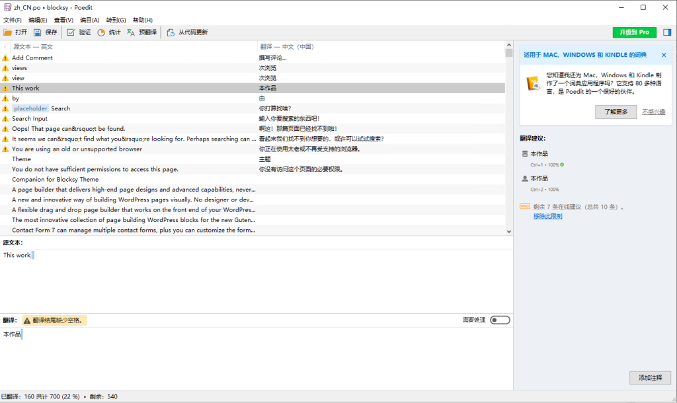Click into the translation text field containing 本作品
This screenshot has width=677, height=403.
257,358
